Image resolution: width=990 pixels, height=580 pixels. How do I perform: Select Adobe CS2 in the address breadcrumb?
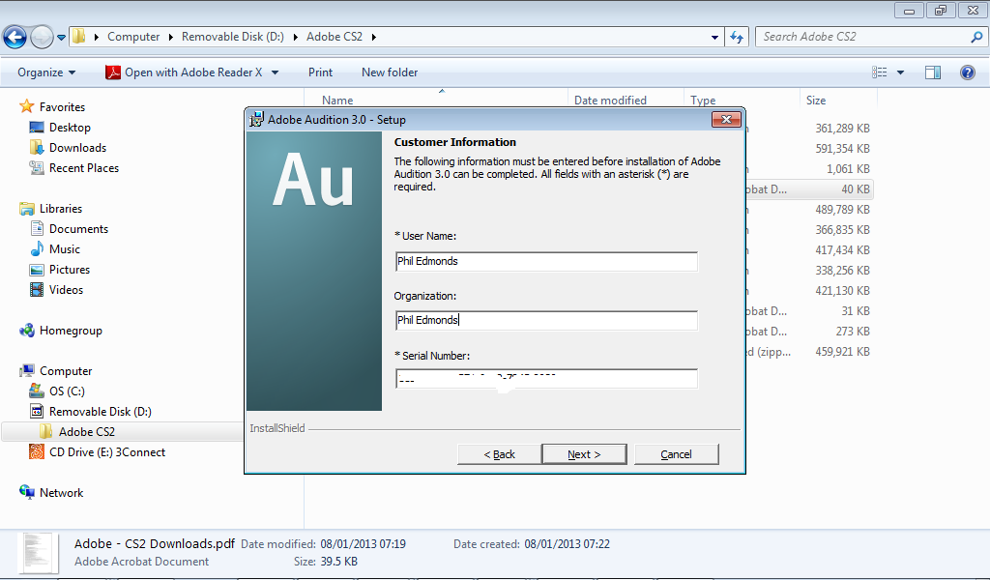click(x=335, y=37)
